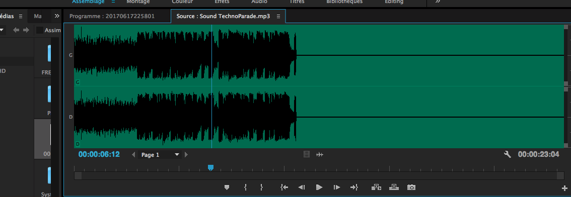Expand hidden workspaces with double chevron
This screenshot has height=197, width=571.
click(x=438, y=2)
